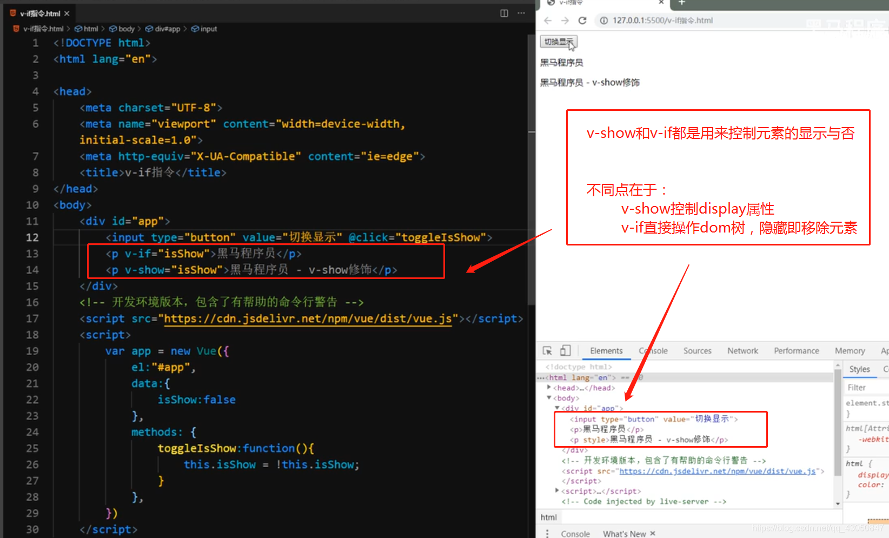
Task: Open the vue.js link in Elements panel
Action: [718, 471]
